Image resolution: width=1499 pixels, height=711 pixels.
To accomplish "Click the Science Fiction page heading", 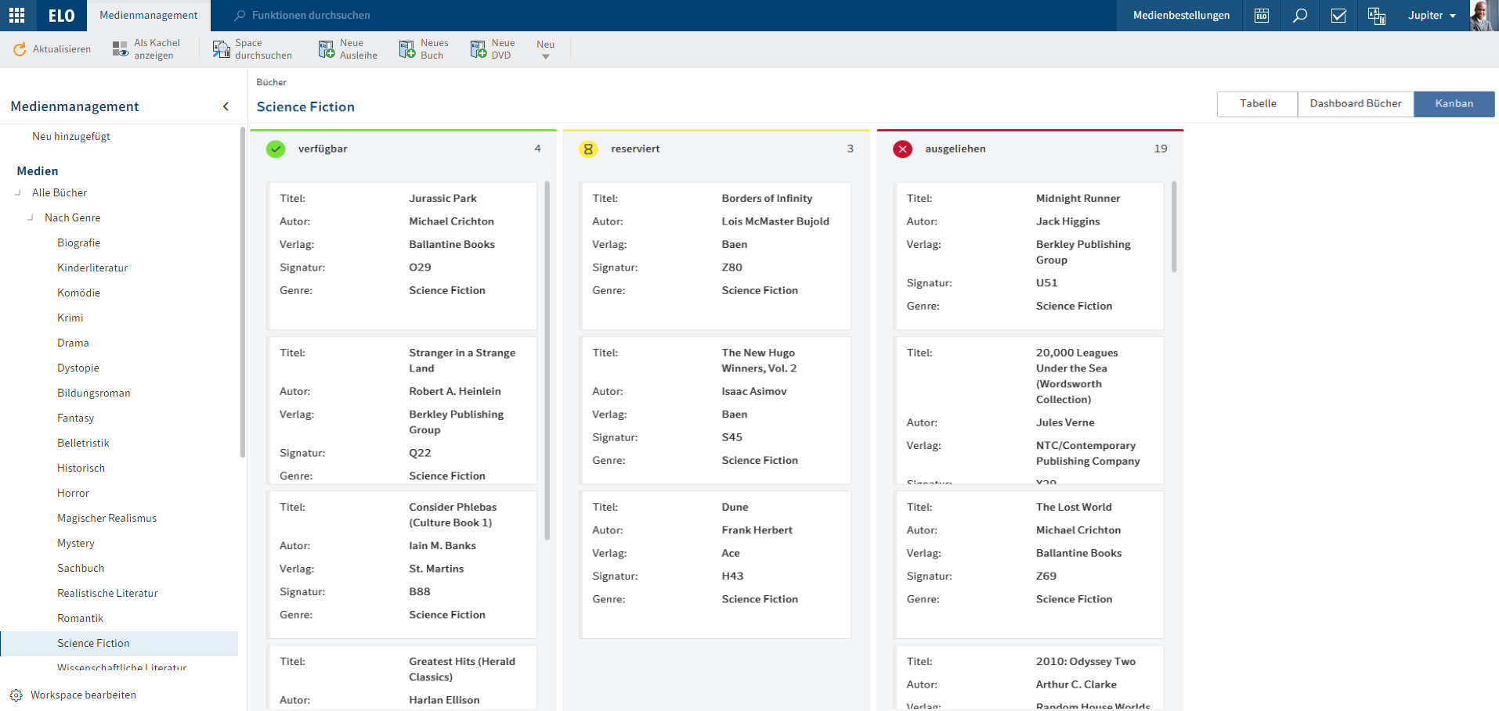I will [x=305, y=107].
